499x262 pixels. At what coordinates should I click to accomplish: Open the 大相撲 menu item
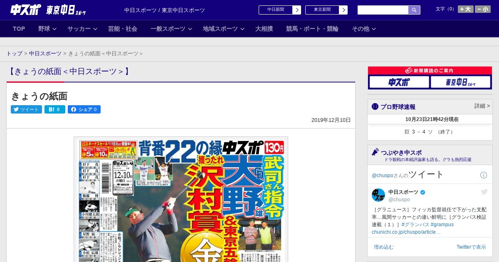[x=264, y=29]
